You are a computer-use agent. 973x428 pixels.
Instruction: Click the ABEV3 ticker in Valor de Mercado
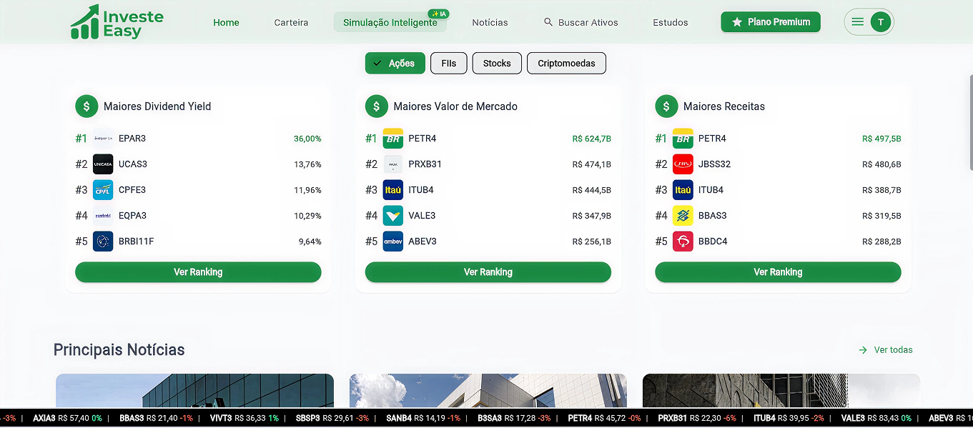point(423,242)
